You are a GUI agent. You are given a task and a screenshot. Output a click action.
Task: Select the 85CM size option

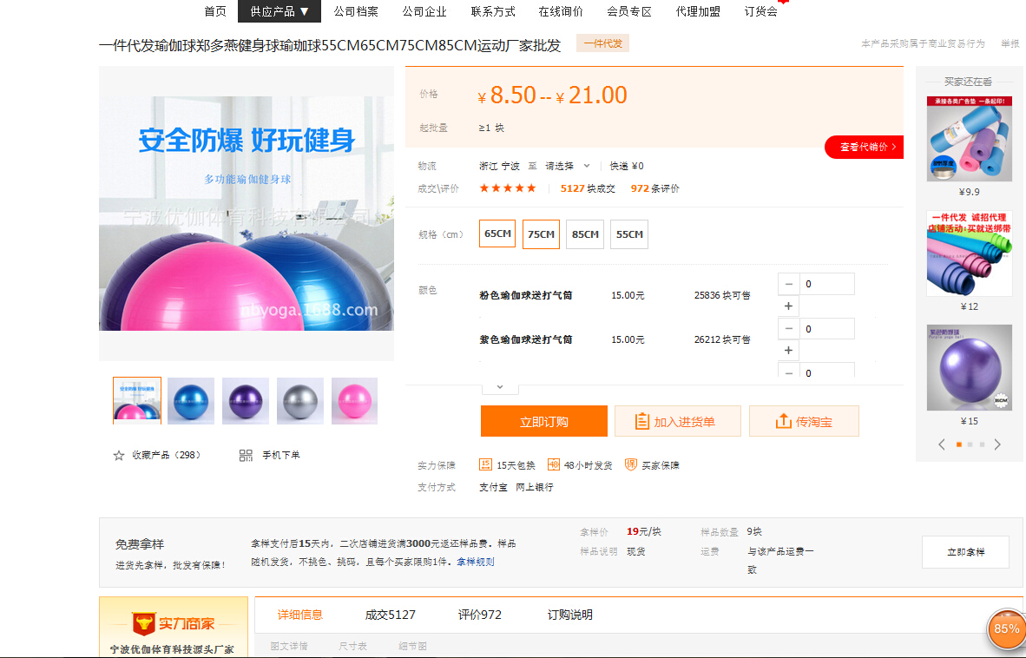585,234
